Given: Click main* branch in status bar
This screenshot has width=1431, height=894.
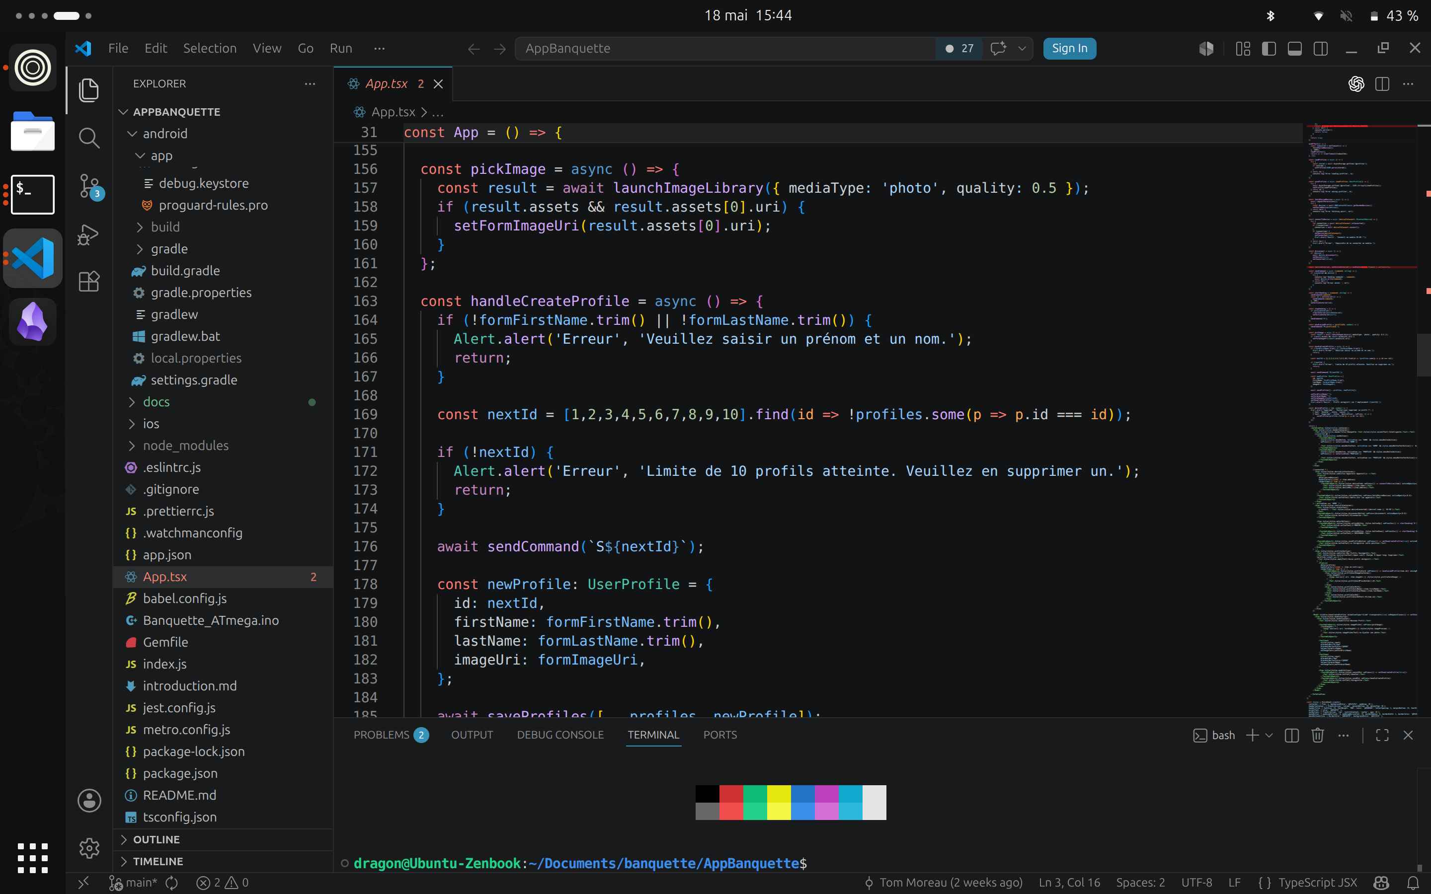Looking at the screenshot, I should click(x=133, y=883).
